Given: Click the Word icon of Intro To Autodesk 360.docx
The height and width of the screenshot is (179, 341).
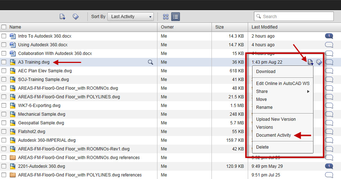Looking at the screenshot, I should pyautogui.click(x=13, y=36).
